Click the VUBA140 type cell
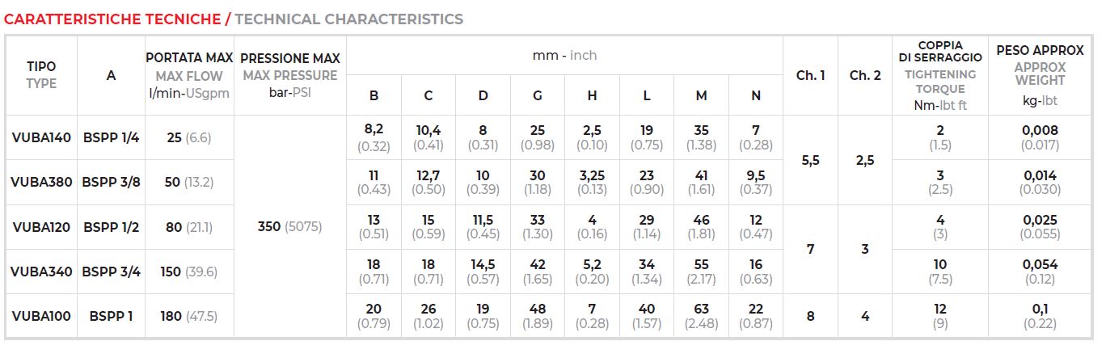This screenshot has width=1106, height=358. pos(41,137)
